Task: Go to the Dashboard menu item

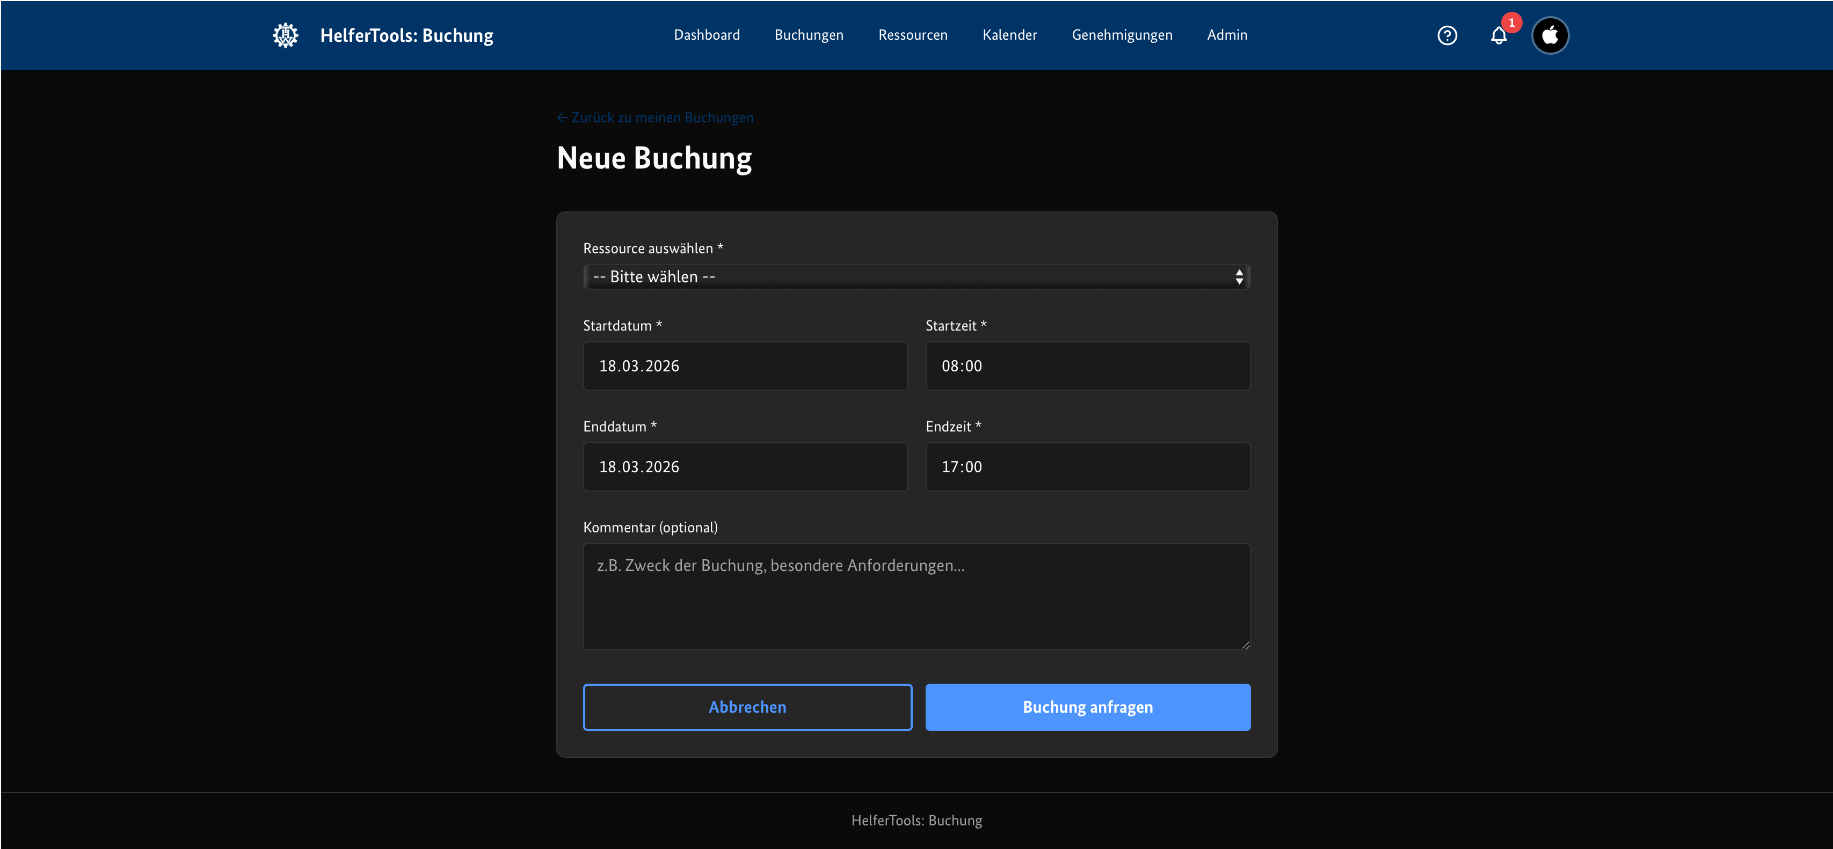Action: click(707, 35)
